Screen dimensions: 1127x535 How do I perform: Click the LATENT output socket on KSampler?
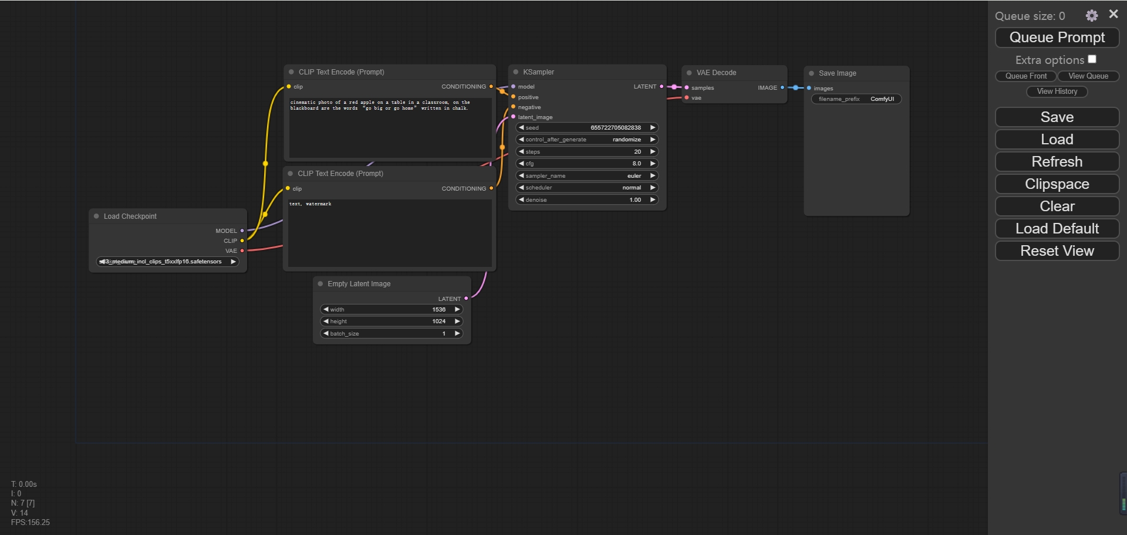662,87
